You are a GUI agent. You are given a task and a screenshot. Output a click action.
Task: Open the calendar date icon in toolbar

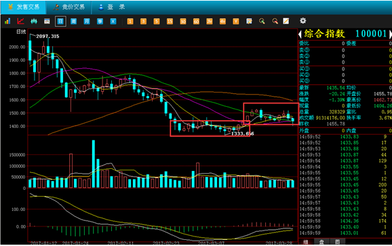tap(47, 21)
